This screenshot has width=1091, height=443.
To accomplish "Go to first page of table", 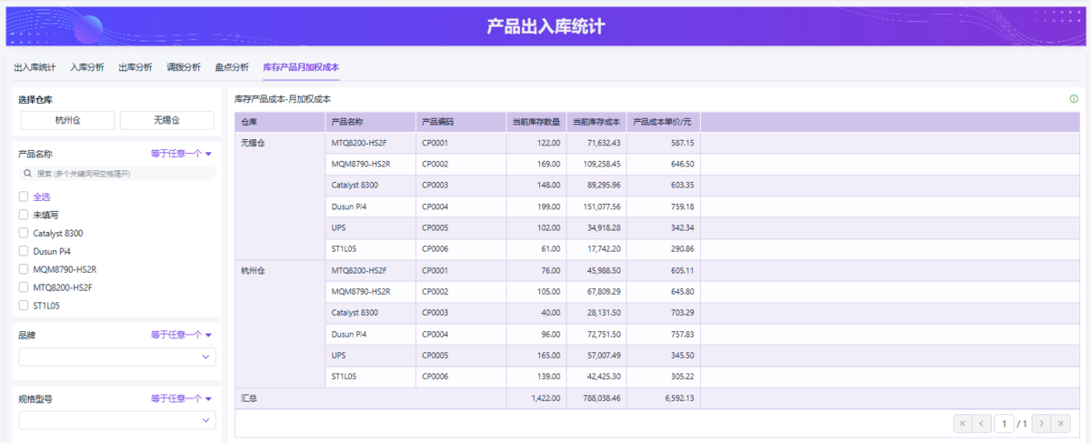I will [x=962, y=423].
